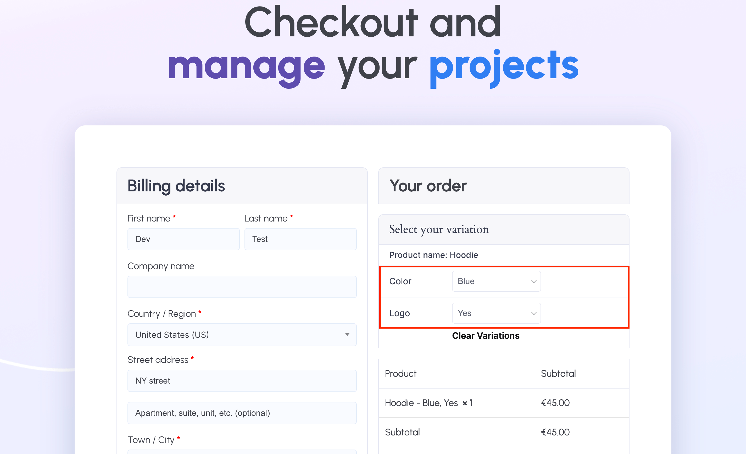Select the Last name input field
746x454 pixels.
(x=300, y=239)
